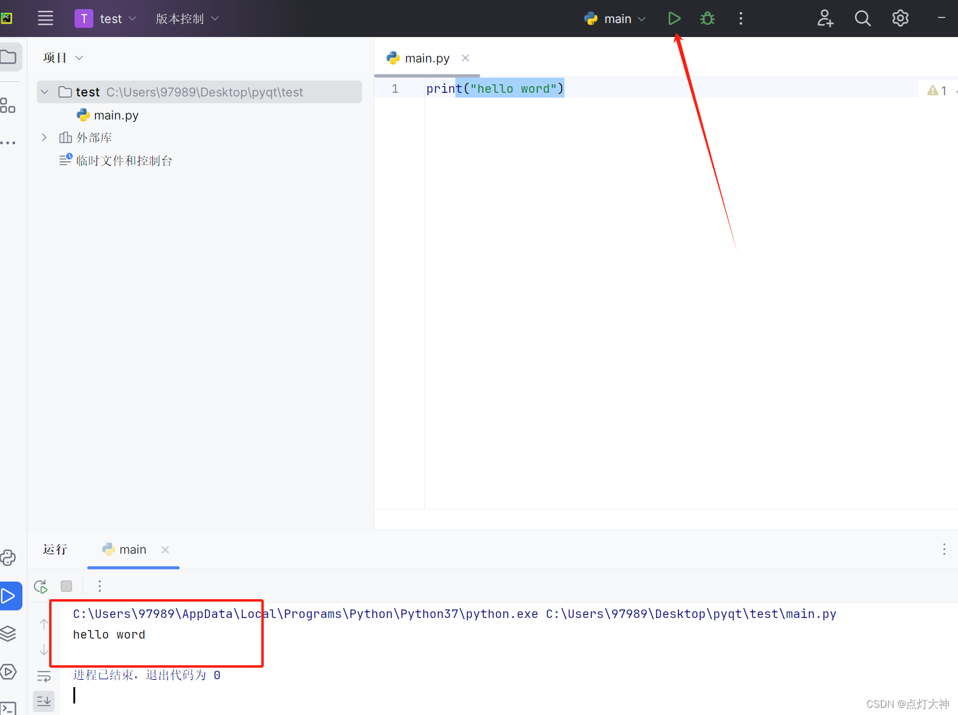Select Scratches and Consoles node

click(116, 161)
